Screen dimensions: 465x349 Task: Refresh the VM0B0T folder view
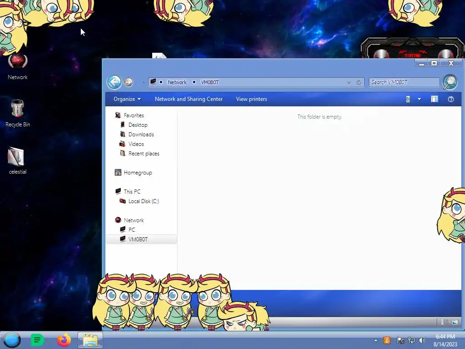click(x=359, y=82)
